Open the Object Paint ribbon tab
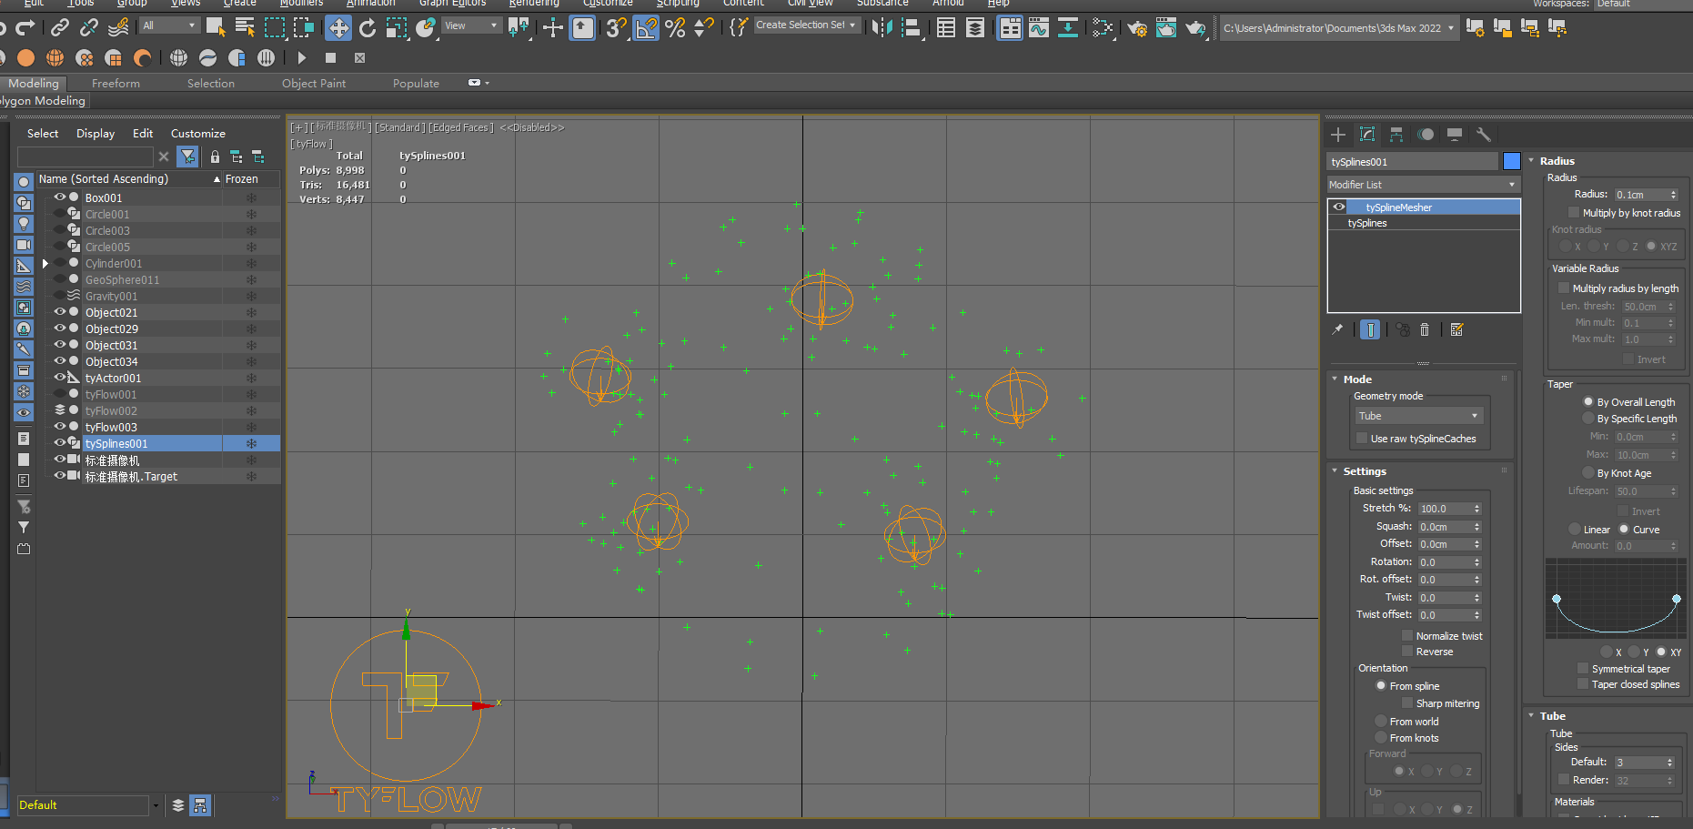This screenshot has width=1693, height=829. pyautogui.click(x=314, y=83)
